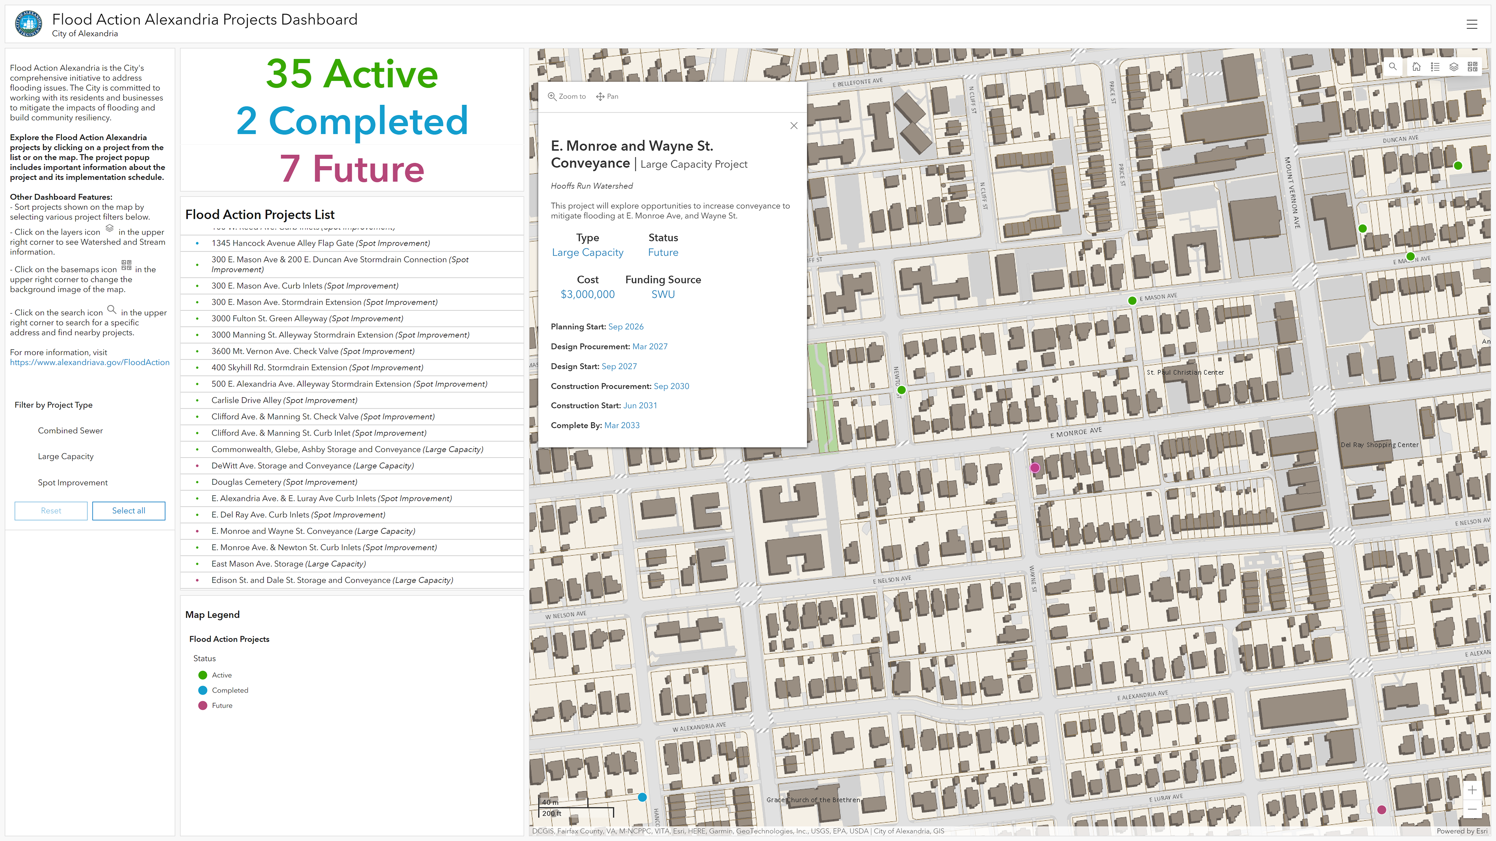Select Carlisle Drive Alley project
This screenshot has height=841, width=1496.
[x=352, y=400]
